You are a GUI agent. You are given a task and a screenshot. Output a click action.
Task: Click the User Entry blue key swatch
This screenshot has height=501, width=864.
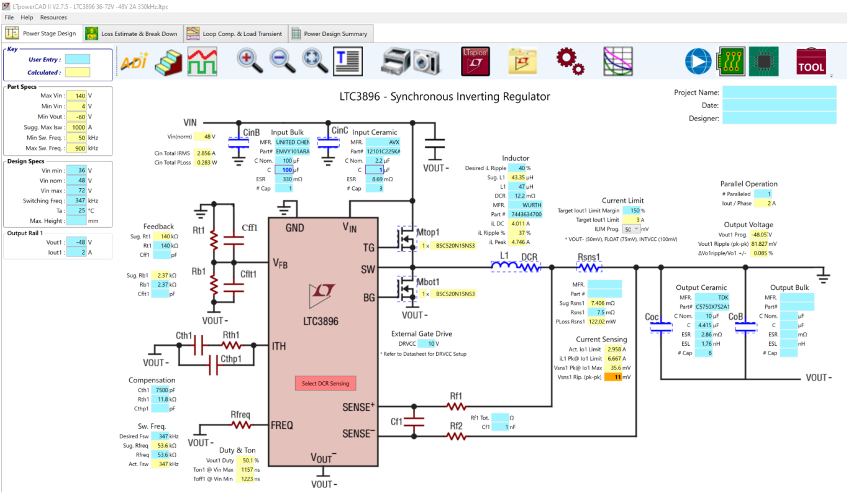78,59
